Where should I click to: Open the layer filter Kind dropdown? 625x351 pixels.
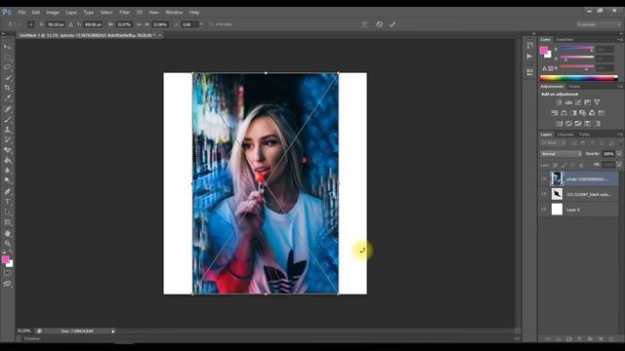pos(554,143)
